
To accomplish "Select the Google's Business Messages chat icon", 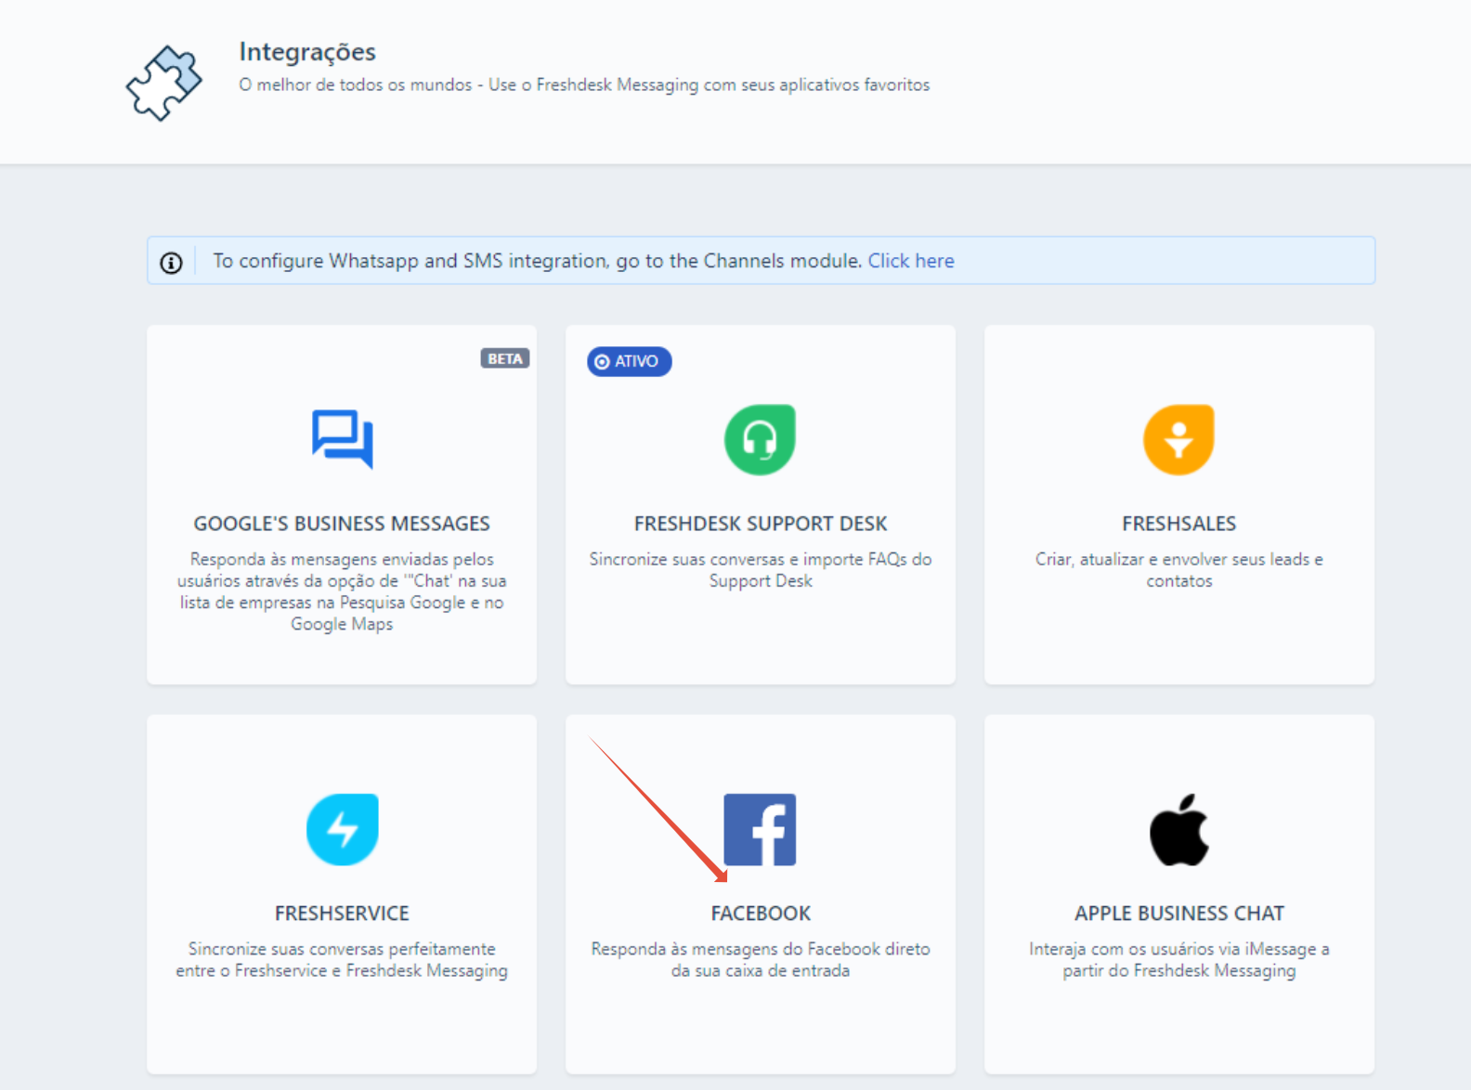I will 342,439.
